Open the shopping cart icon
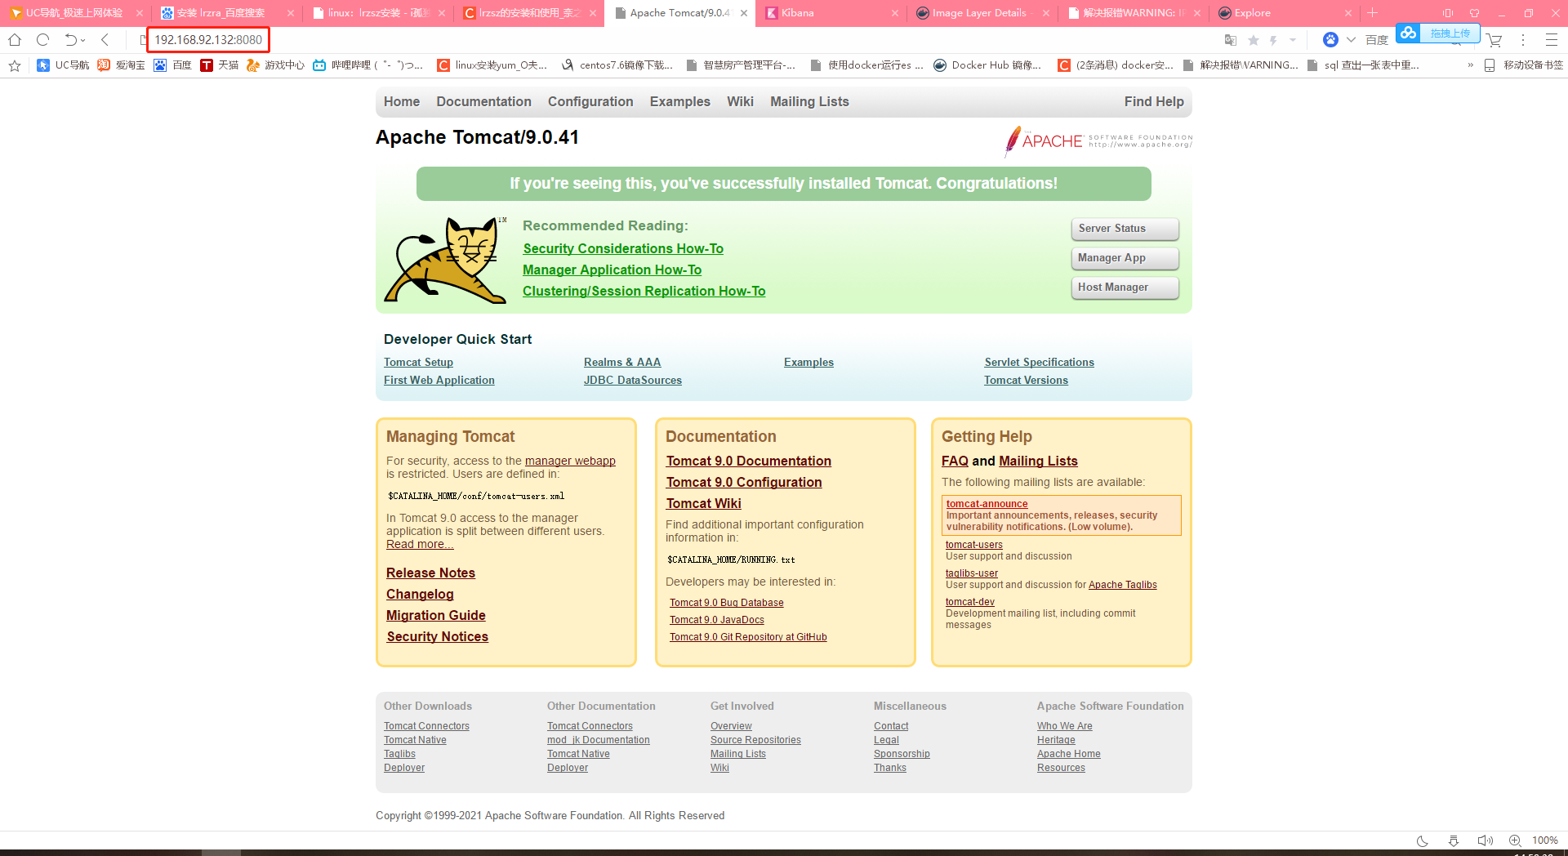The height and width of the screenshot is (856, 1568). [x=1494, y=39]
